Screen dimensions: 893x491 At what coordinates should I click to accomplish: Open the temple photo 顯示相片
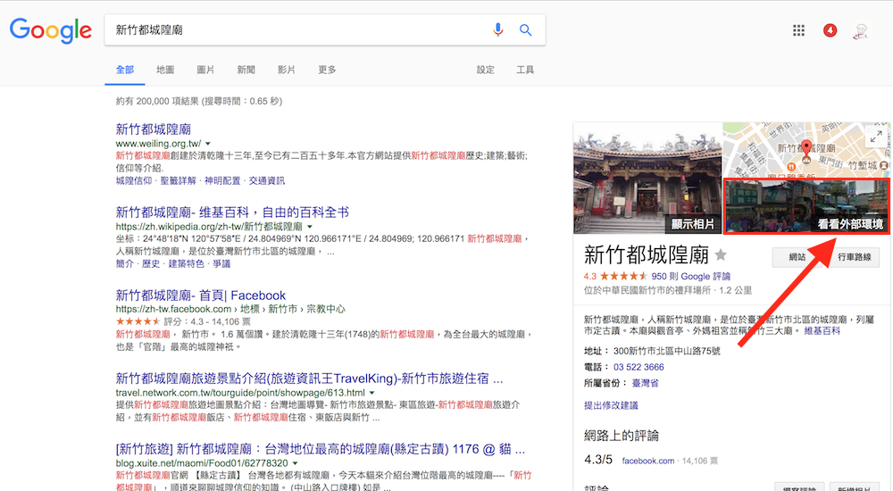[x=647, y=178]
